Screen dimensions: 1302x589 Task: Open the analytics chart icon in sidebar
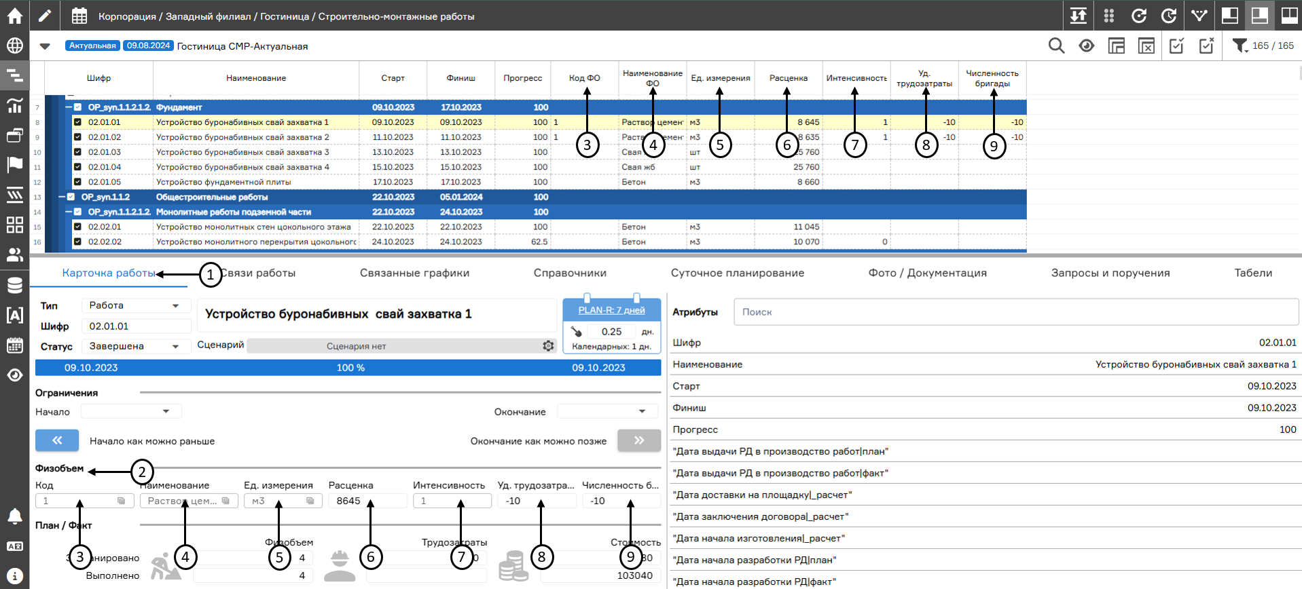(14, 105)
